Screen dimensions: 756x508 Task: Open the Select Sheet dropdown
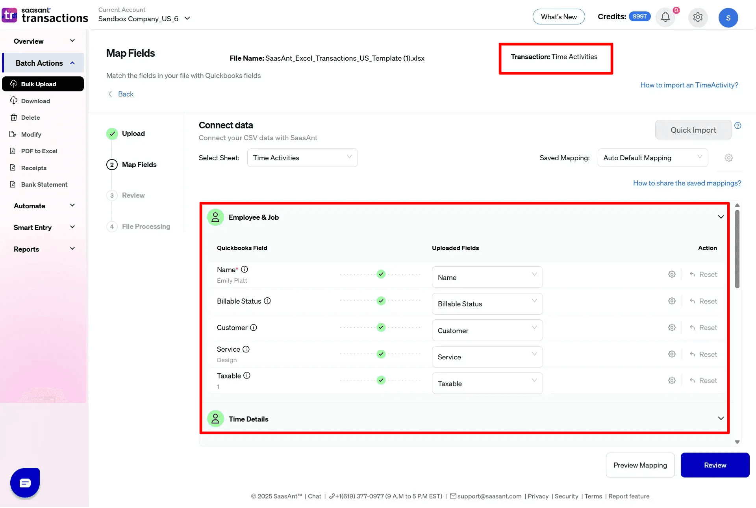click(x=302, y=158)
